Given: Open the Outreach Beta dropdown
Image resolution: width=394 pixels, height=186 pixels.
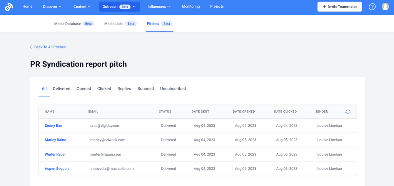Looking at the screenshot, I should coord(119,7).
